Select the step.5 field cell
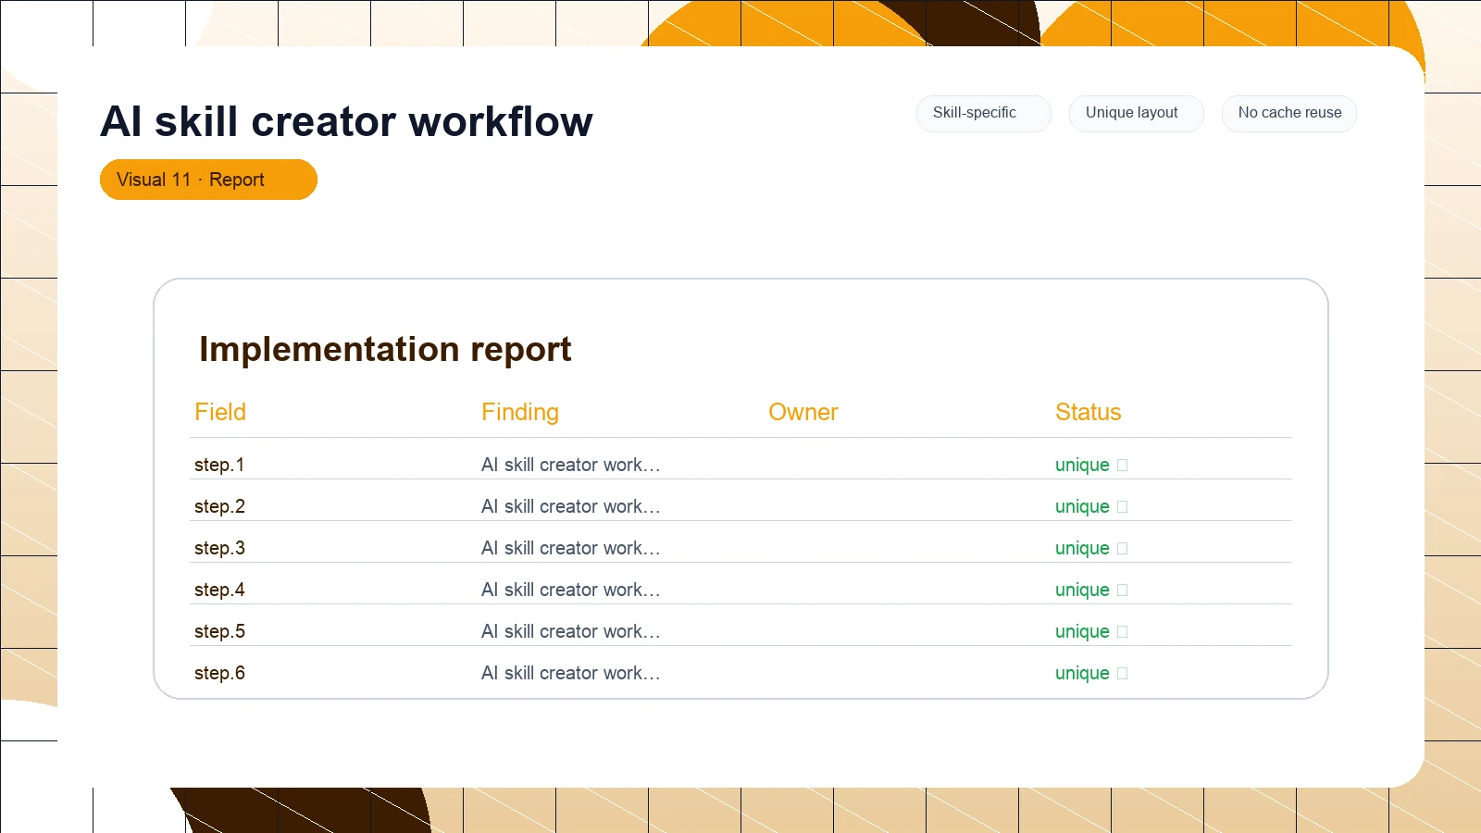 [x=219, y=631]
